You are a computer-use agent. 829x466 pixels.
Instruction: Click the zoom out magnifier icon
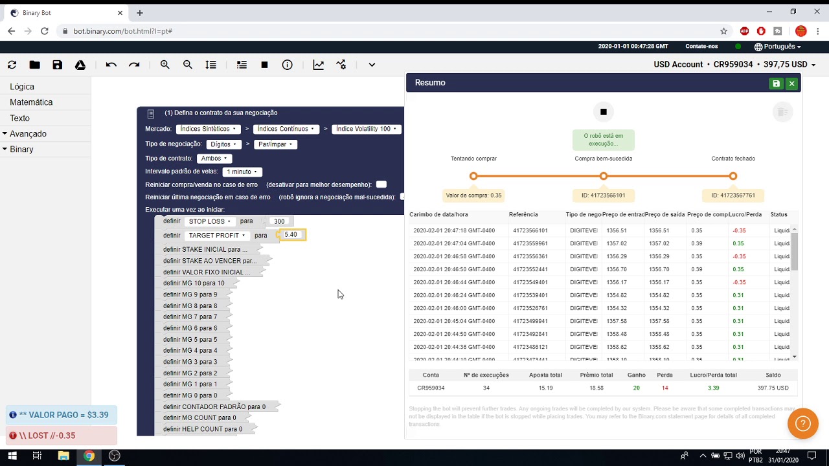(188, 65)
